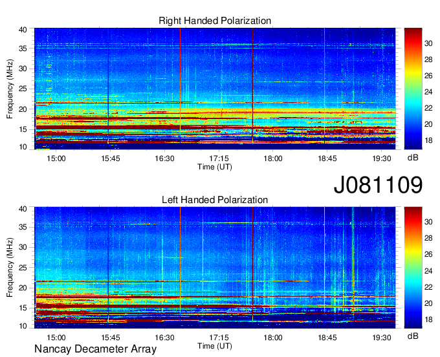Click 22 dB label on Right Handed colorbar

428,108
